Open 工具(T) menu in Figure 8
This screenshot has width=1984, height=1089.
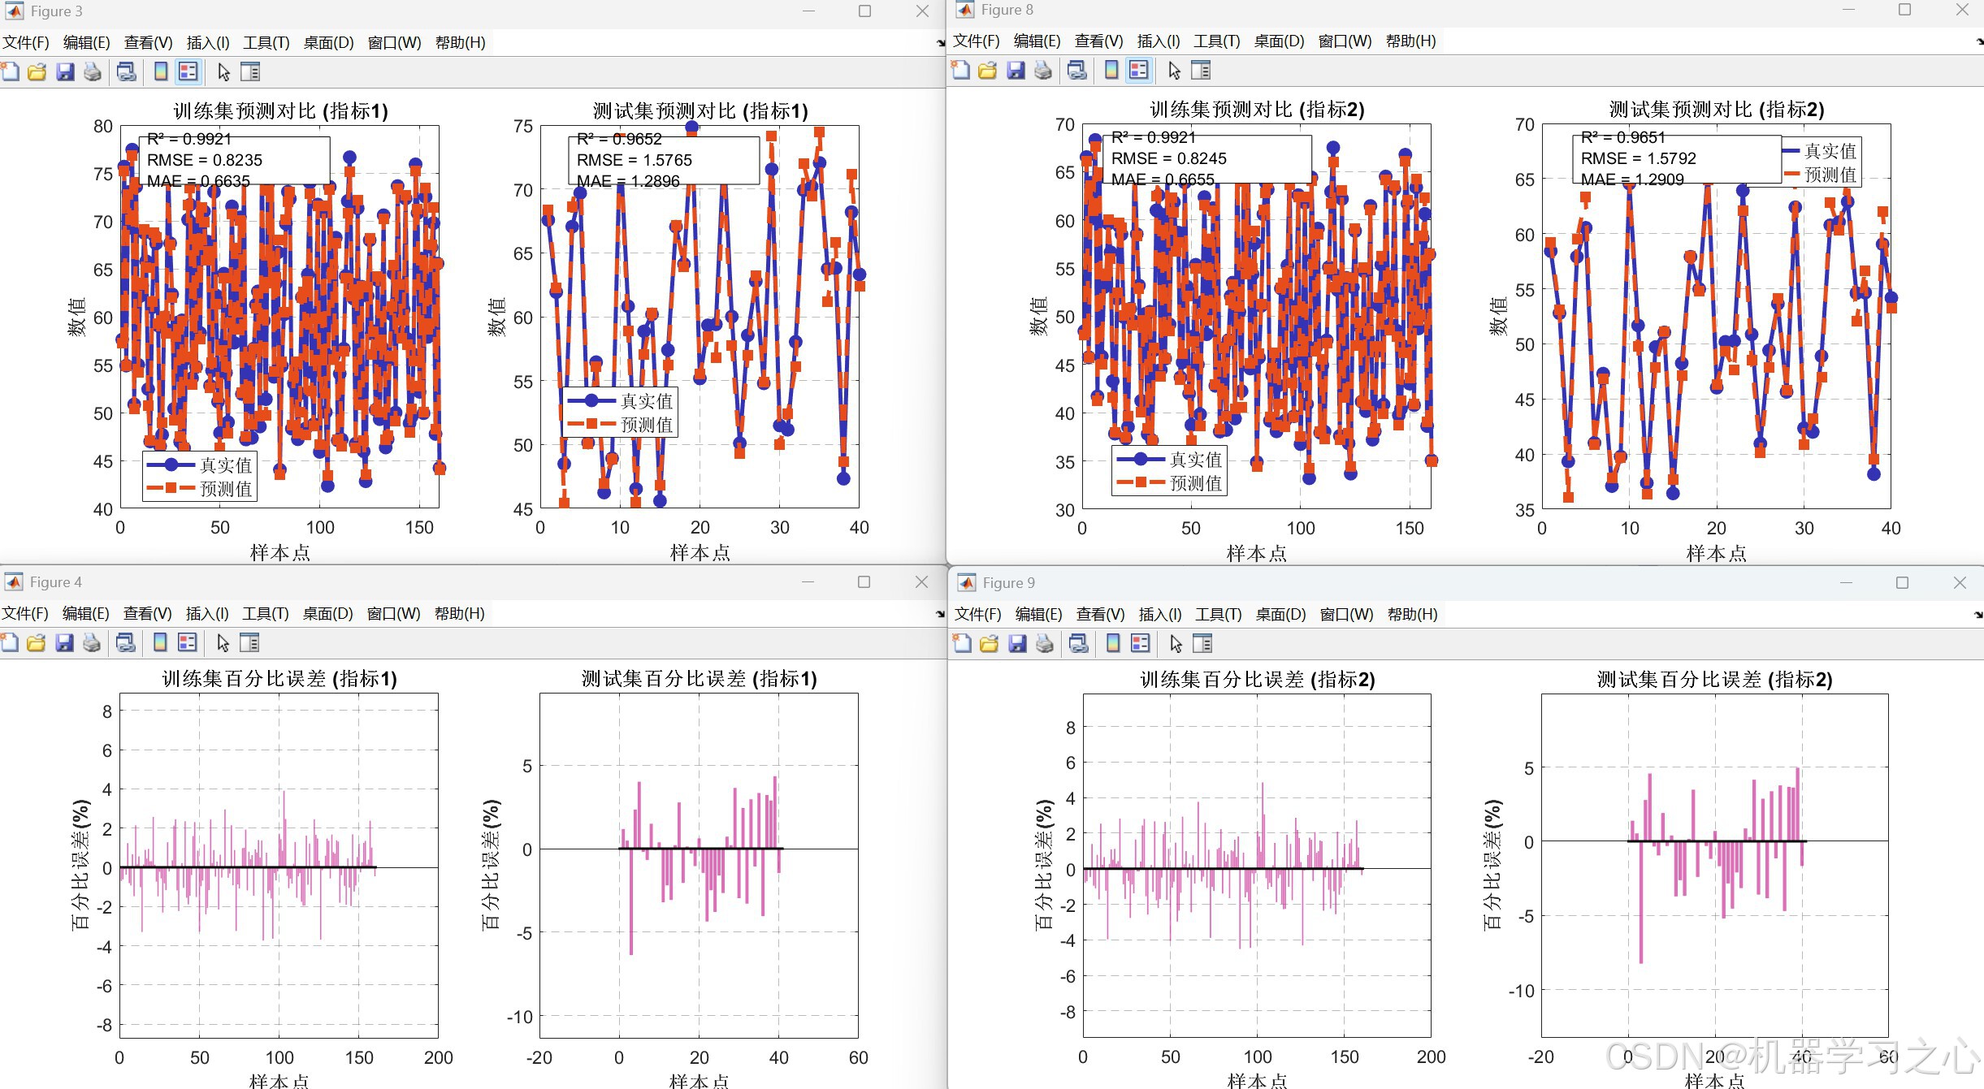coord(1216,41)
